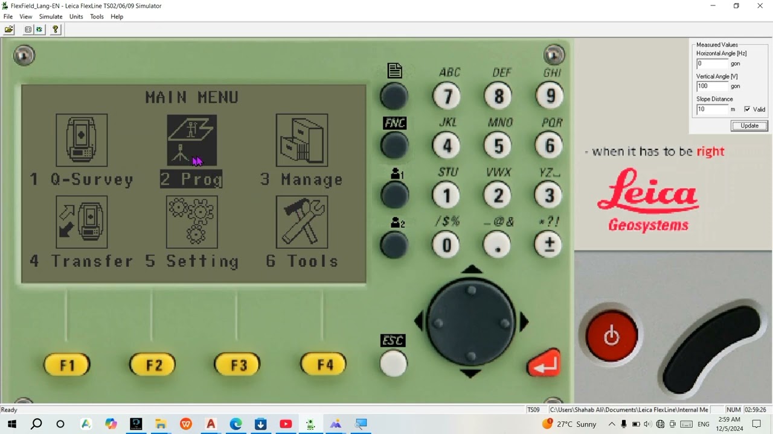The height and width of the screenshot is (434, 773).
Task: Click the red power button
Action: point(611,335)
